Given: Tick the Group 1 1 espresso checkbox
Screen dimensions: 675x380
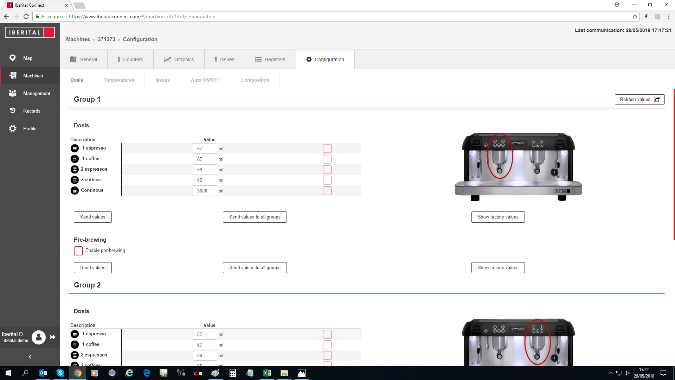Looking at the screenshot, I should click(x=327, y=148).
